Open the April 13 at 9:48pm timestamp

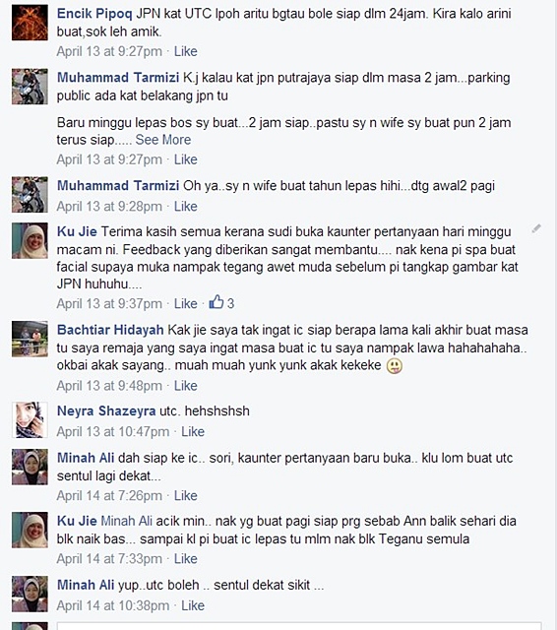coord(109,386)
